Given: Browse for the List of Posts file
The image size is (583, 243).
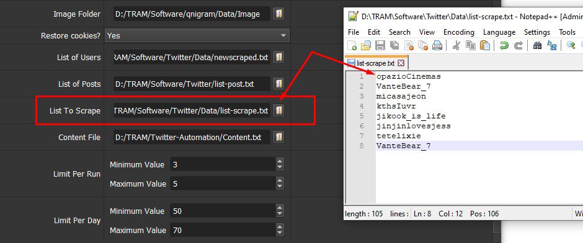Looking at the screenshot, I should coord(278,84).
